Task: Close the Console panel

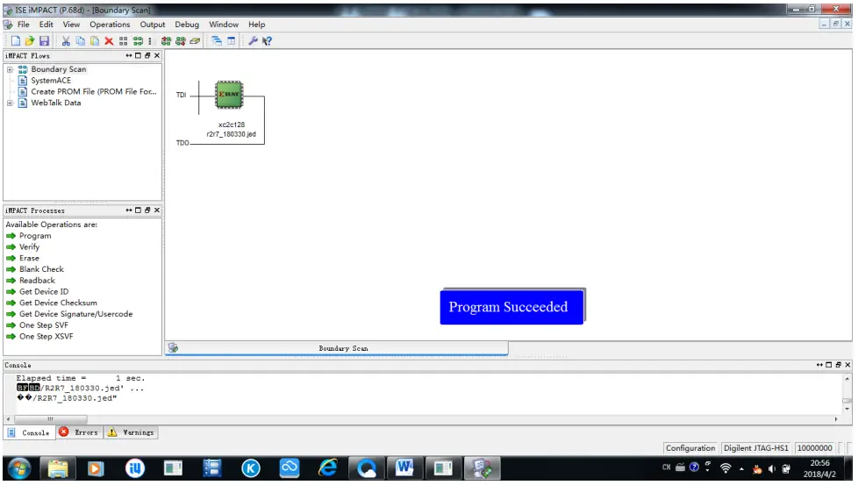Action: click(847, 365)
